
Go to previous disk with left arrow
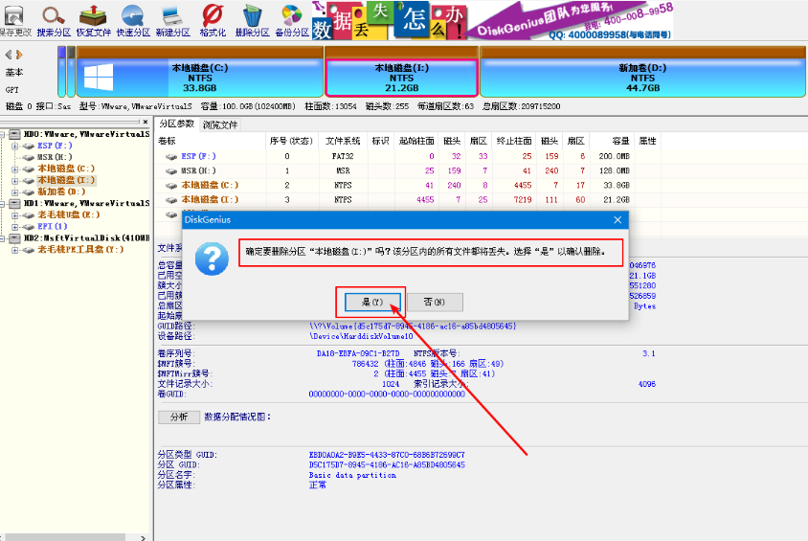(9, 54)
